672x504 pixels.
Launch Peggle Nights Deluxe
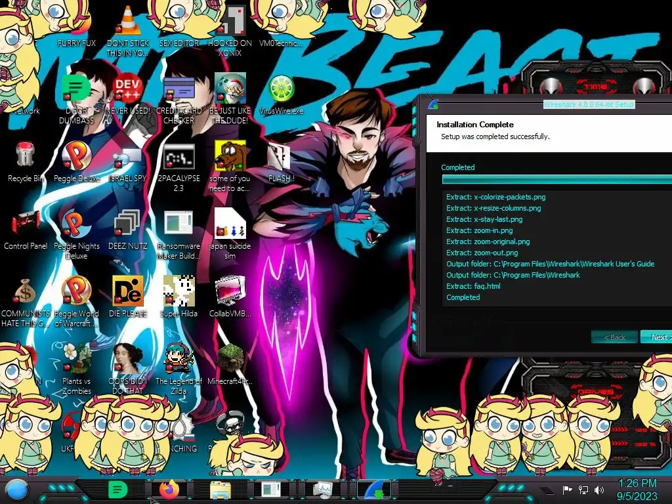[x=76, y=223]
